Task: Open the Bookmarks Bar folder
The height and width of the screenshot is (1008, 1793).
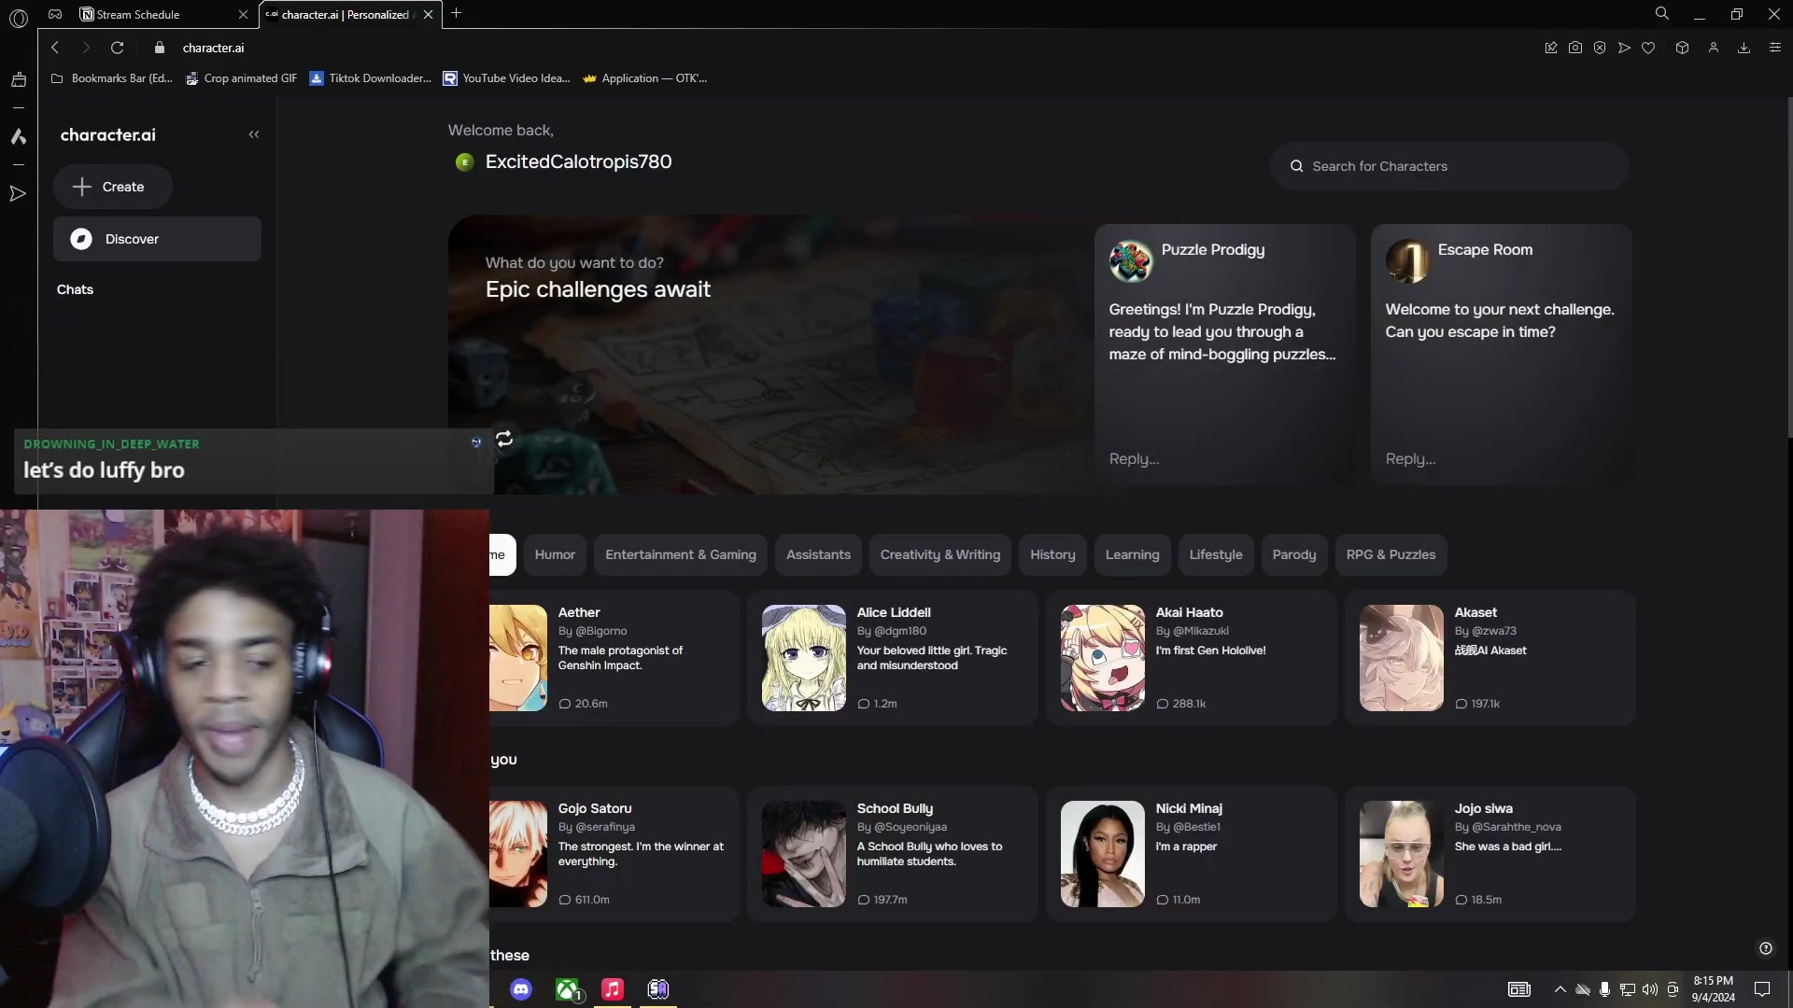Action: [x=112, y=78]
